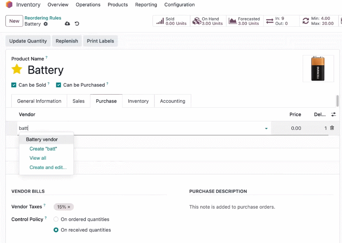
Task: Uncheck the Can be Sold checkbox
Action: click(x=14, y=85)
